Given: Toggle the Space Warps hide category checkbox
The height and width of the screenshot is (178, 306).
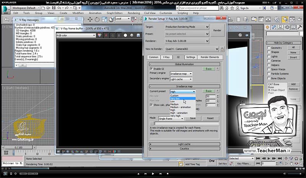Looking at the screenshot, I should tap(269, 69).
